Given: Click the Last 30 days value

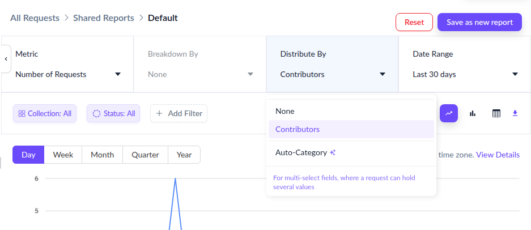Looking at the screenshot, I should [434, 74].
